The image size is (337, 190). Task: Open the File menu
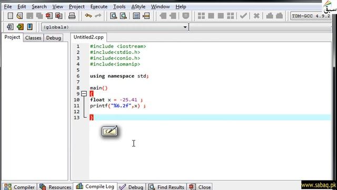(x=8, y=7)
